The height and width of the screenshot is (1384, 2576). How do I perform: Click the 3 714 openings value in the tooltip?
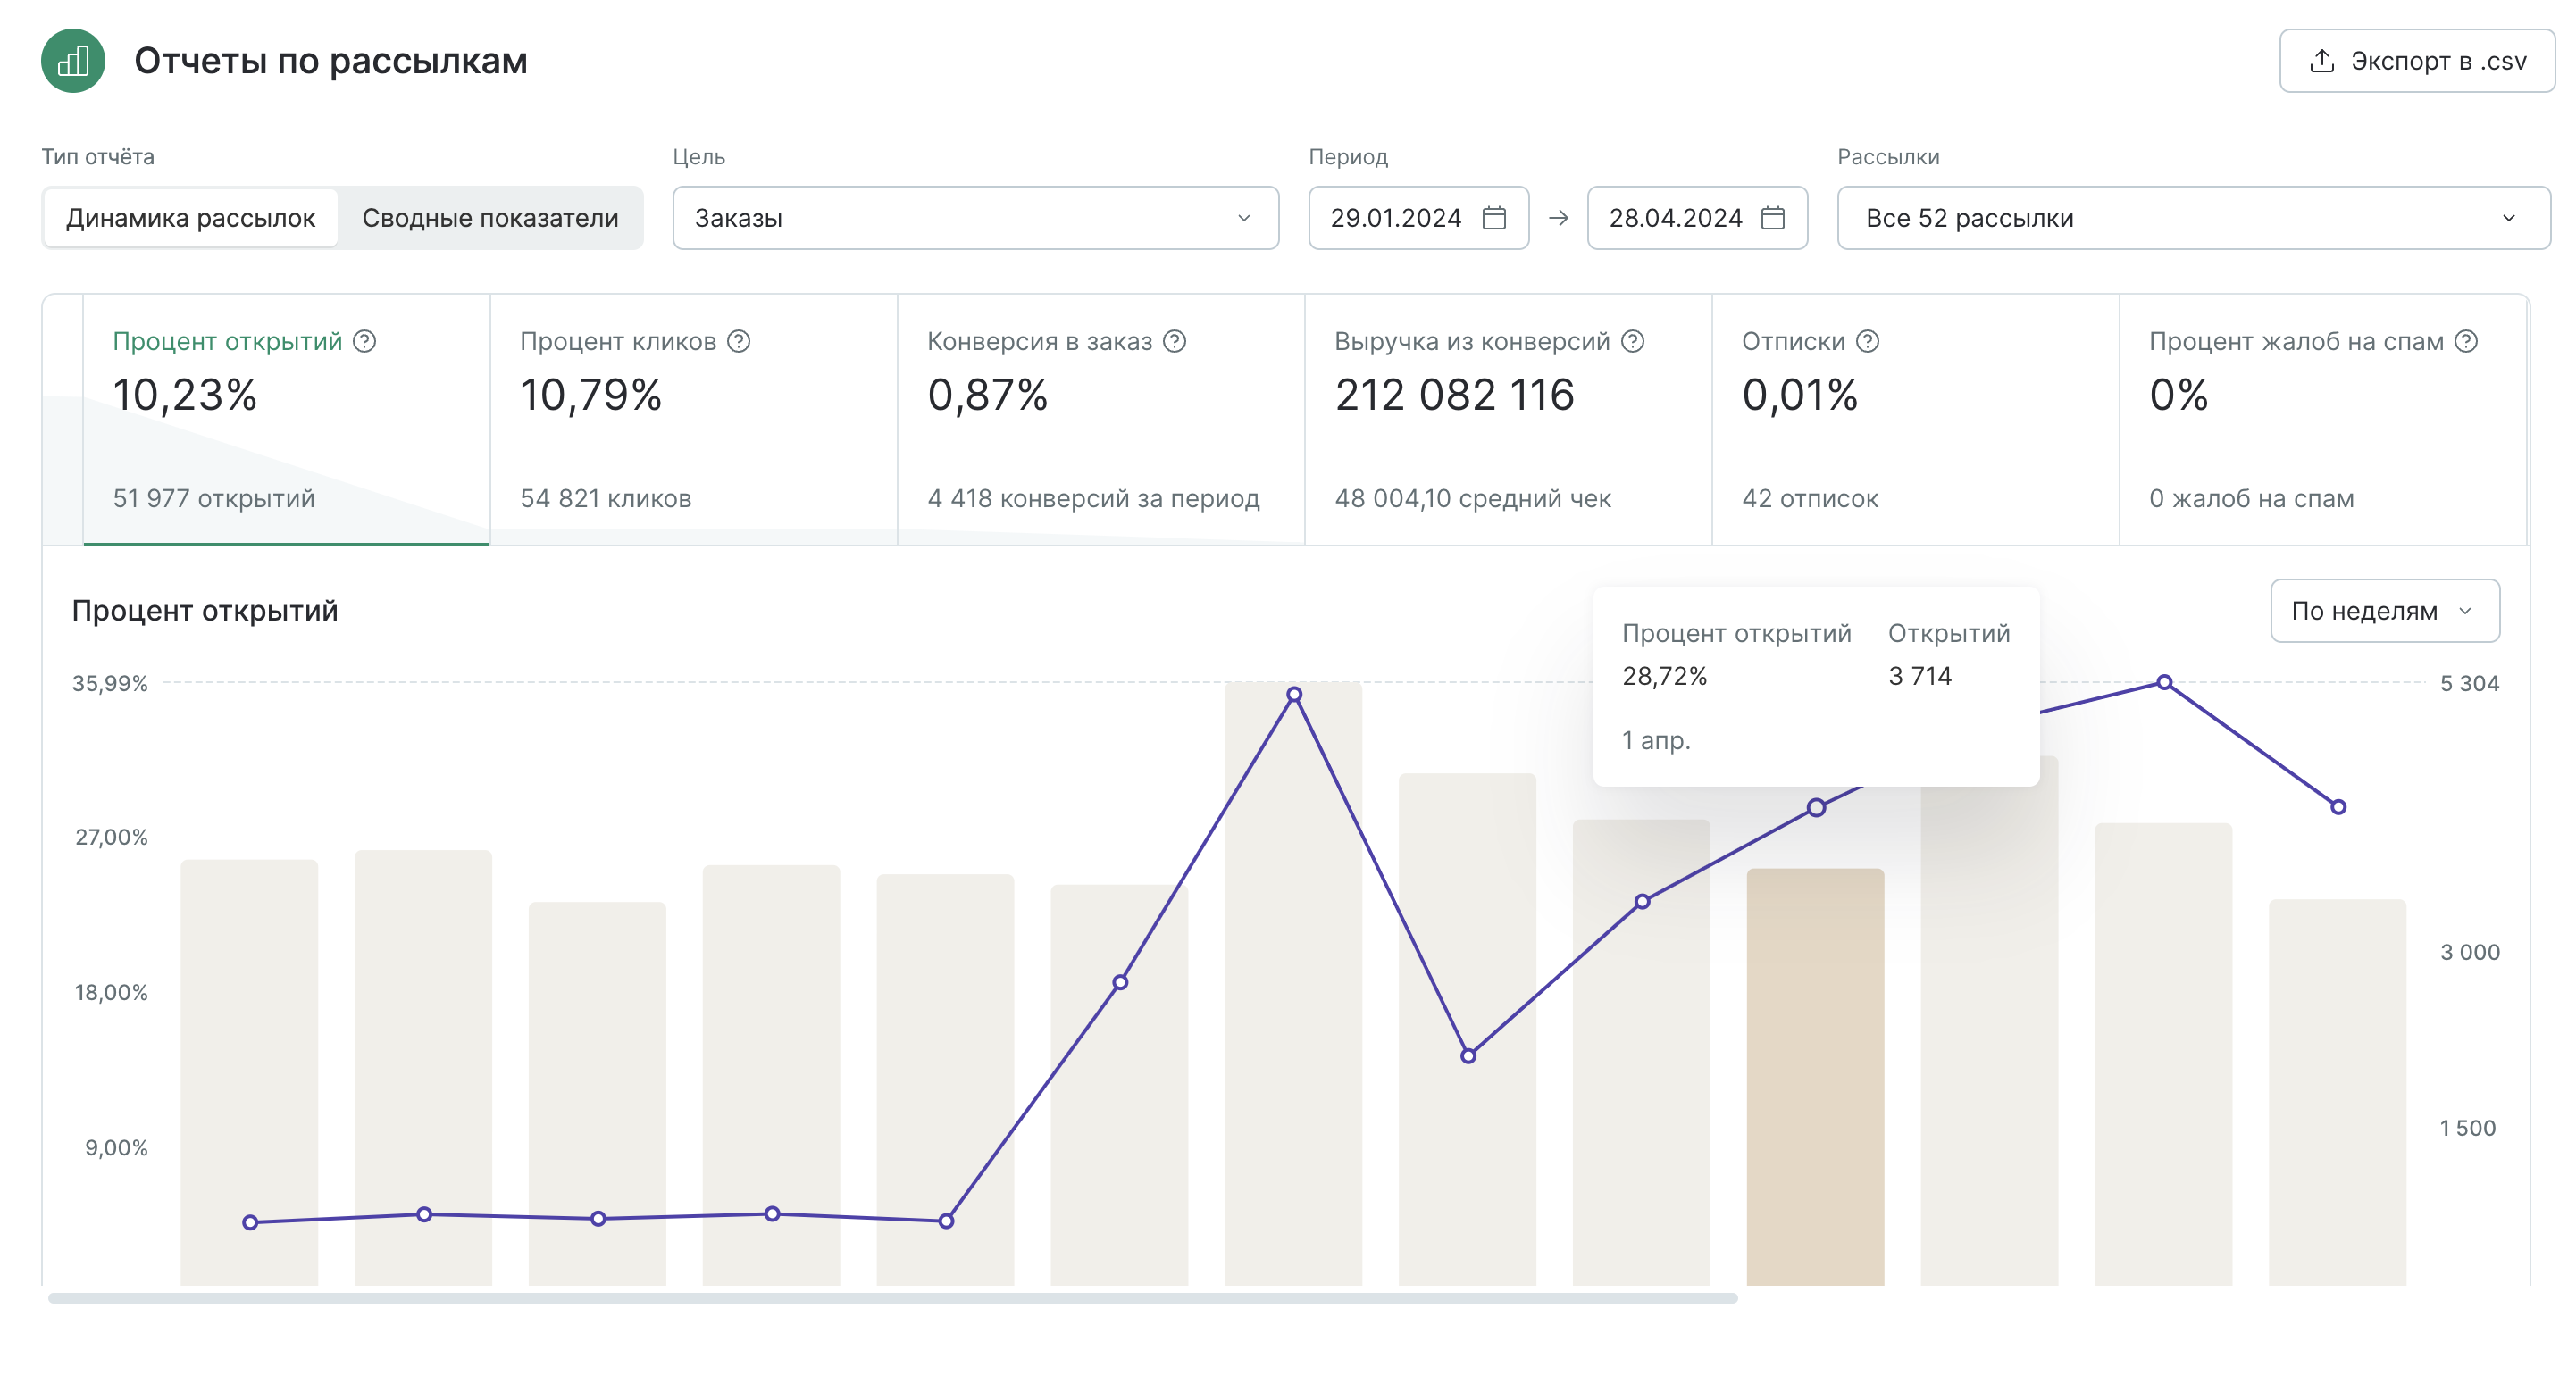pos(1920,676)
